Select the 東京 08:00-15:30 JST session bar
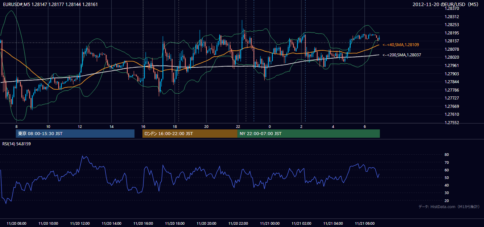Screen dimensions: 484x227 pyautogui.click(x=75, y=134)
